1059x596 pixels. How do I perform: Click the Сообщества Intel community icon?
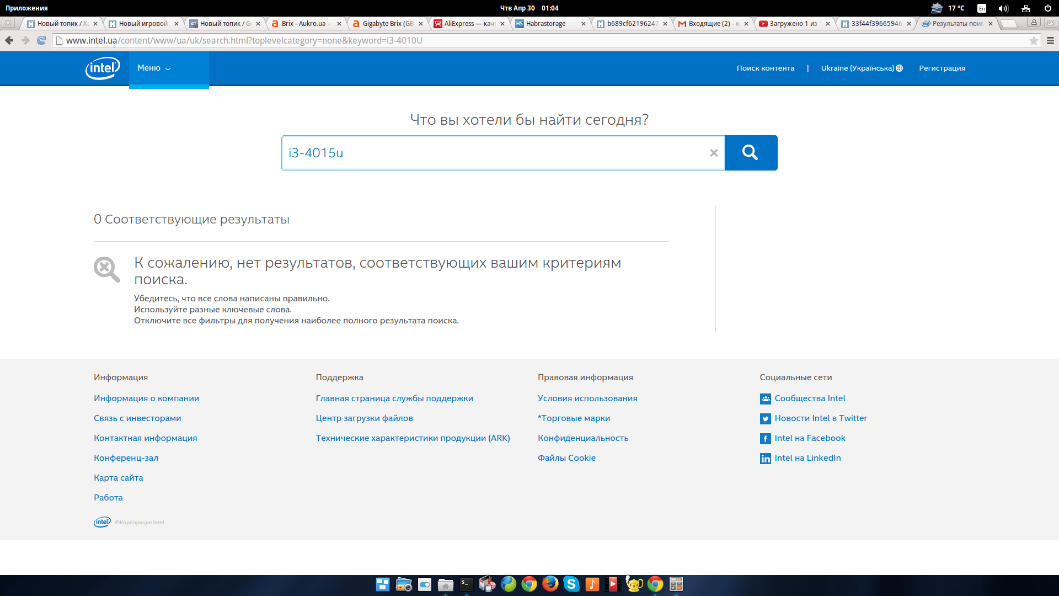click(x=765, y=399)
